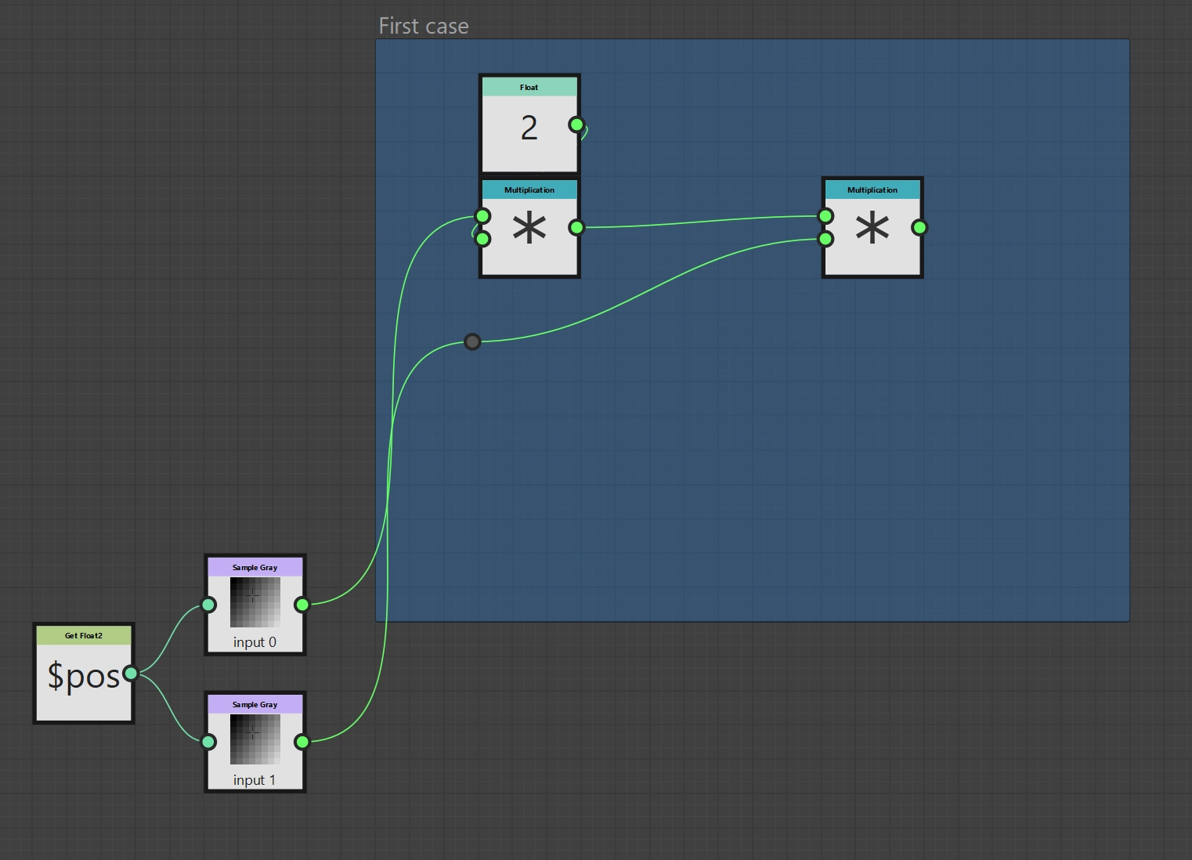
Task: Click the $pos node output connector
Action: point(131,674)
